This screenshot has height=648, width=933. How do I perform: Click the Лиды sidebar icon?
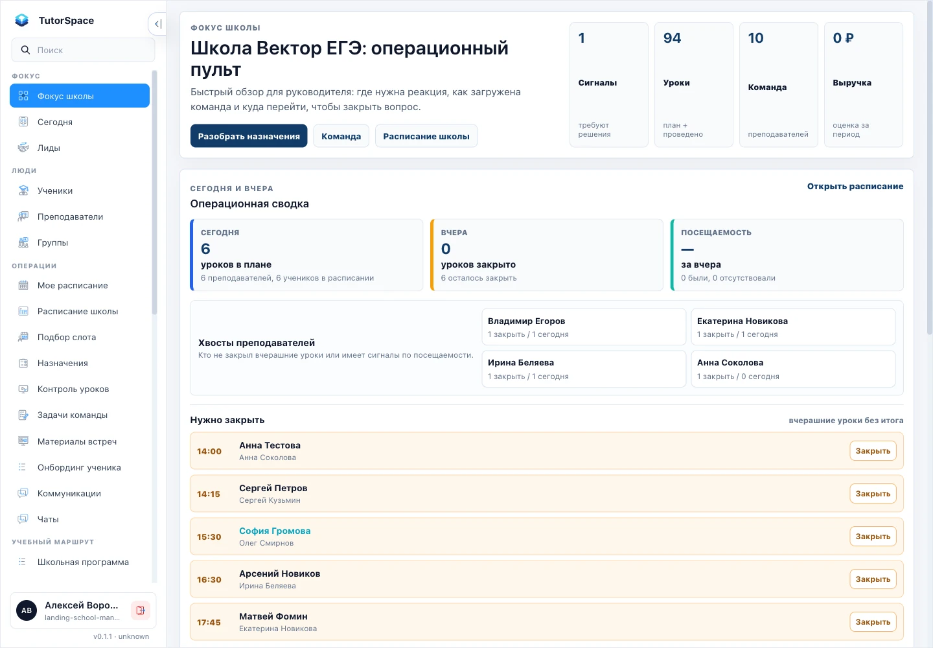click(x=23, y=148)
